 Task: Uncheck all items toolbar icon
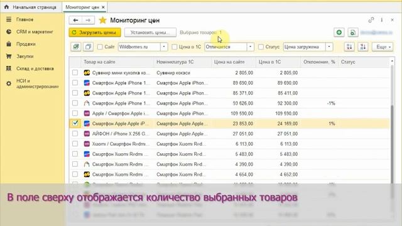coord(88,47)
